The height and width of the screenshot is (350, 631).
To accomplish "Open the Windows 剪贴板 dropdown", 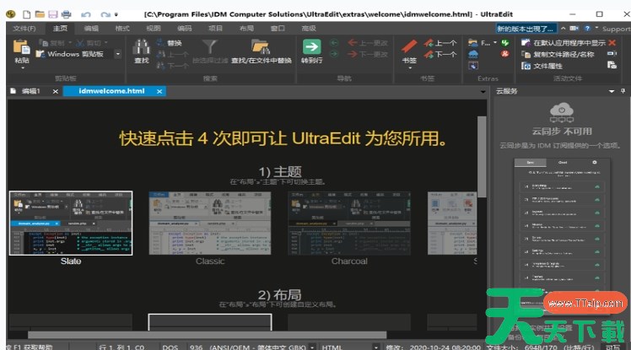I will click(120, 54).
